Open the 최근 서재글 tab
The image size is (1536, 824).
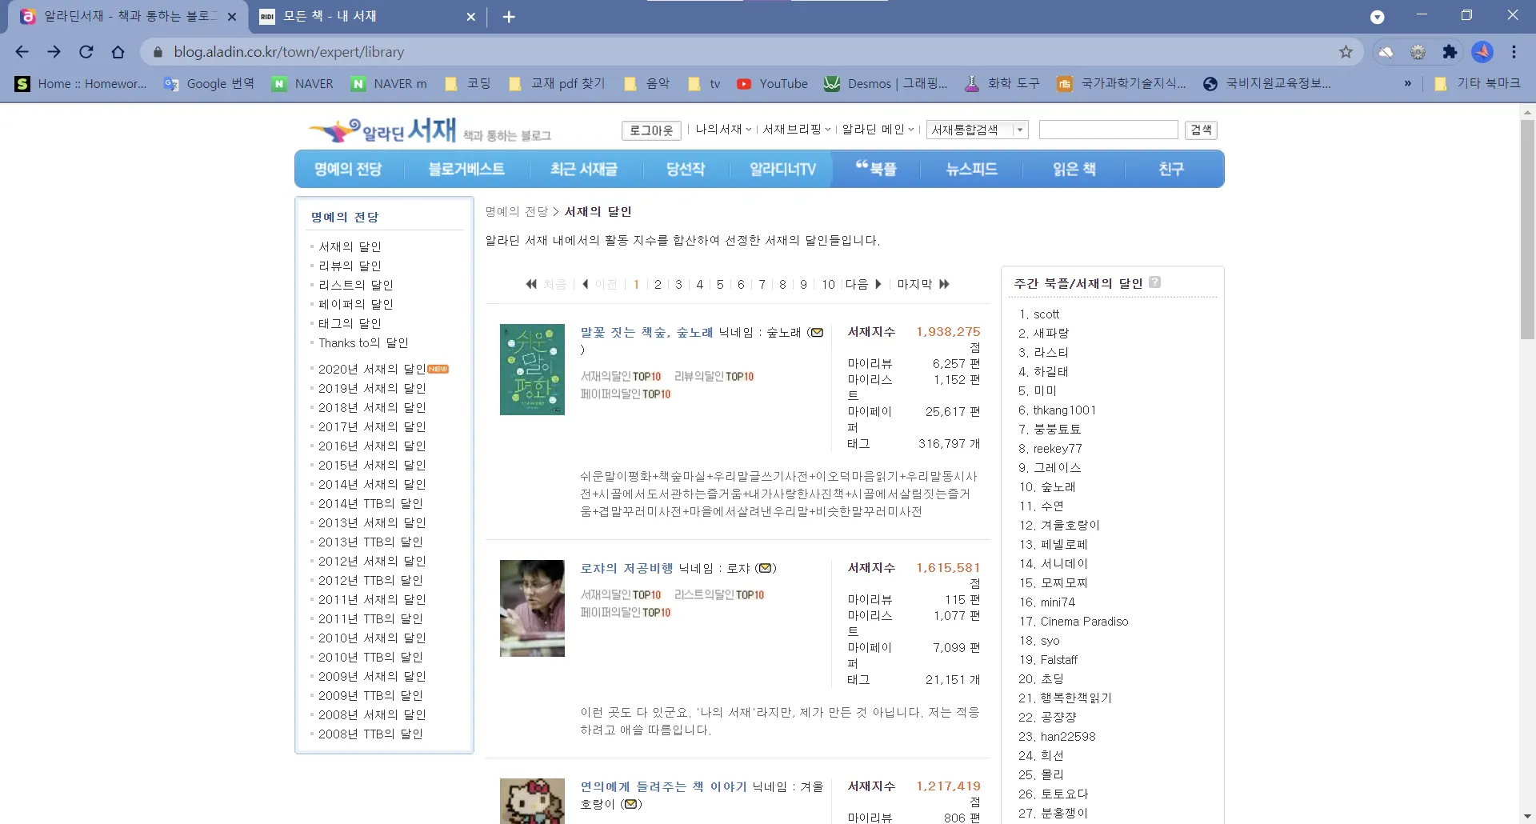pyautogui.click(x=584, y=170)
